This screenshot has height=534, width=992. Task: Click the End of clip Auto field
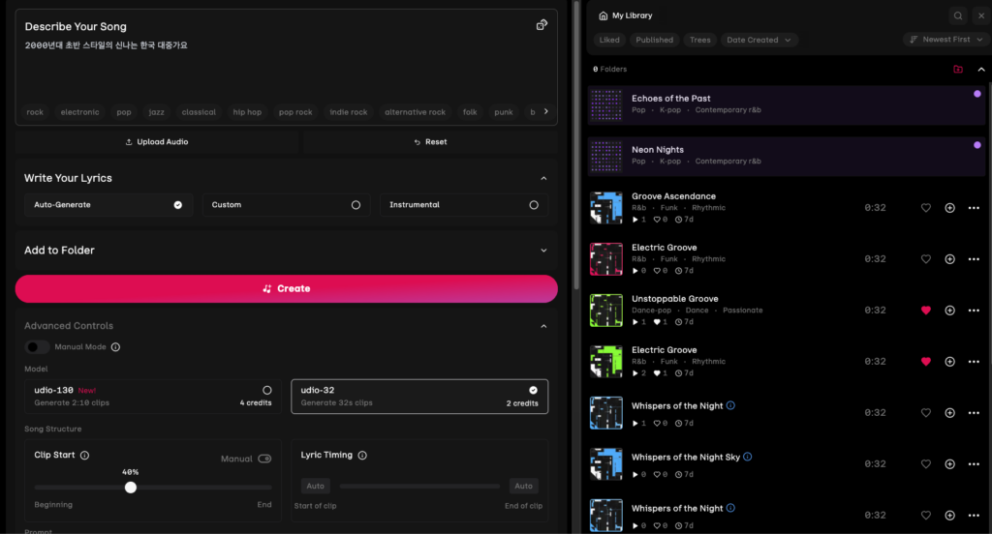click(523, 486)
